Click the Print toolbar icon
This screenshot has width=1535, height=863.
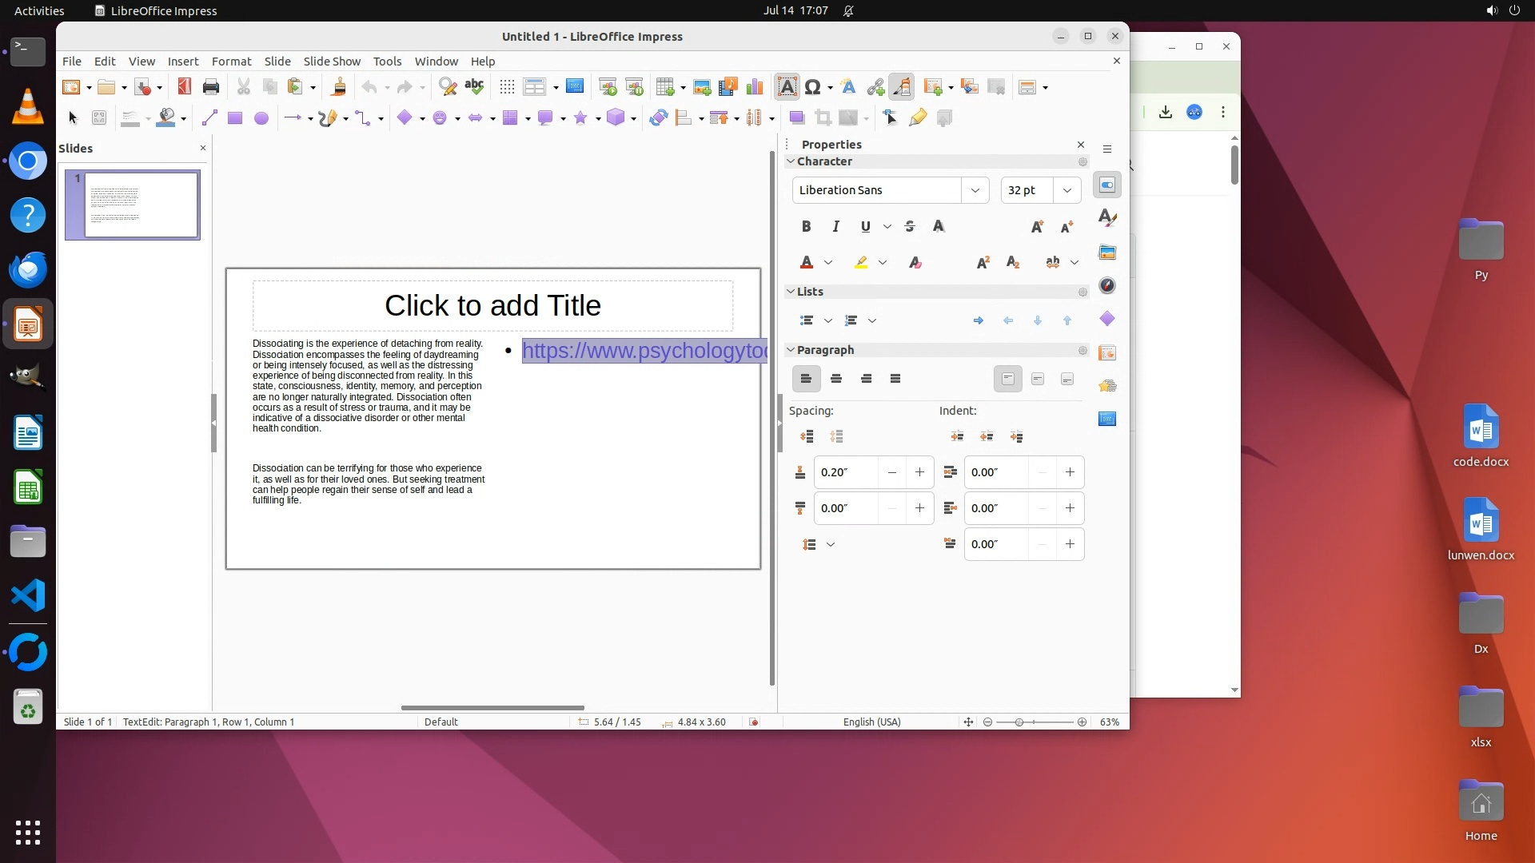[x=211, y=87]
